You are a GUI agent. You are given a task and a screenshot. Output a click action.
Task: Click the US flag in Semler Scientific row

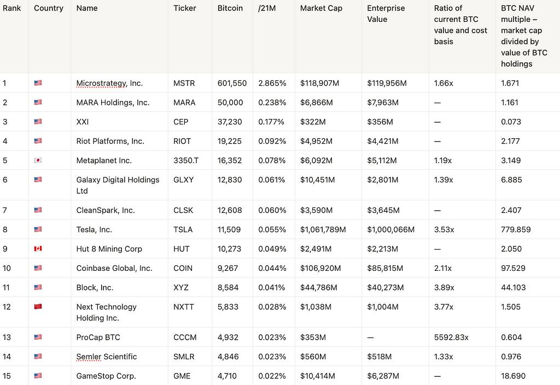[38, 356]
